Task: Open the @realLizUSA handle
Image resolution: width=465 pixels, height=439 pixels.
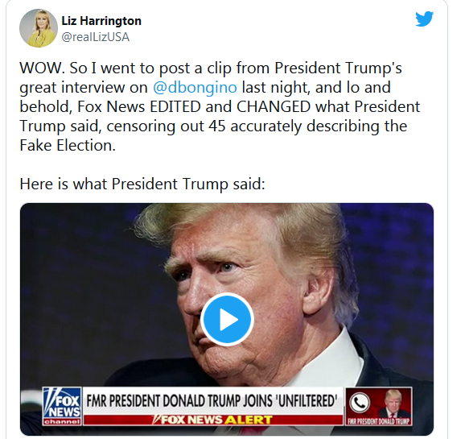Action: click(96, 37)
